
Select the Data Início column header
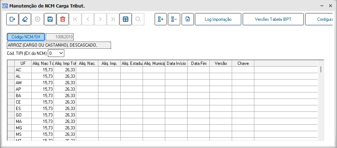coord(176,63)
